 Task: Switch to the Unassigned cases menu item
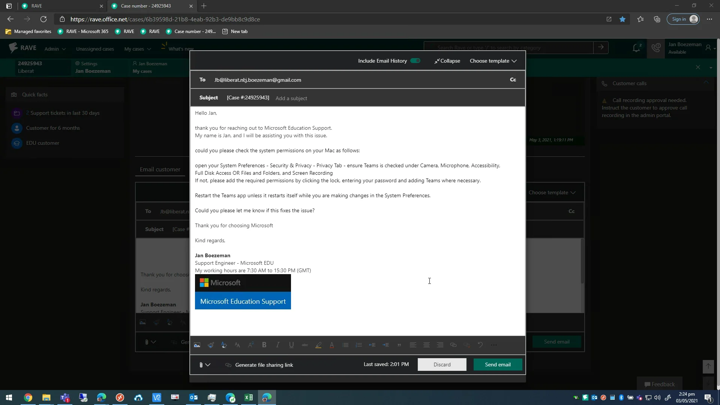(x=95, y=49)
